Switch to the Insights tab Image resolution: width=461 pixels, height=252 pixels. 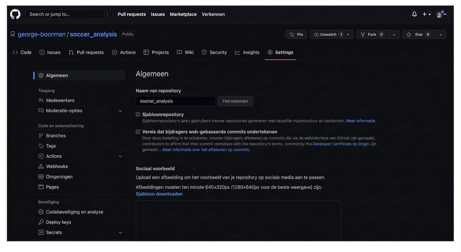click(x=247, y=52)
